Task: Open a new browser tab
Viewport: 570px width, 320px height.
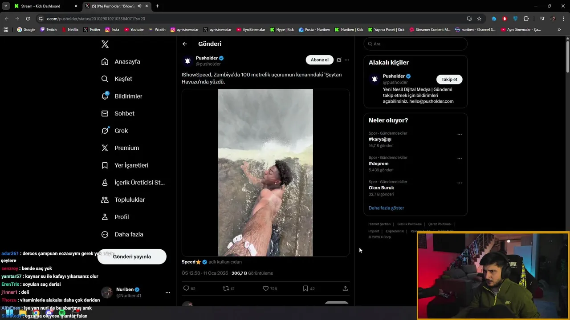Action: point(157,6)
